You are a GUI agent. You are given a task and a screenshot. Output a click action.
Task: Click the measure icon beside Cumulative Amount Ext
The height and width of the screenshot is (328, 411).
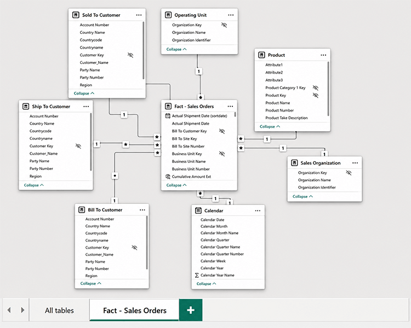(168, 177)
